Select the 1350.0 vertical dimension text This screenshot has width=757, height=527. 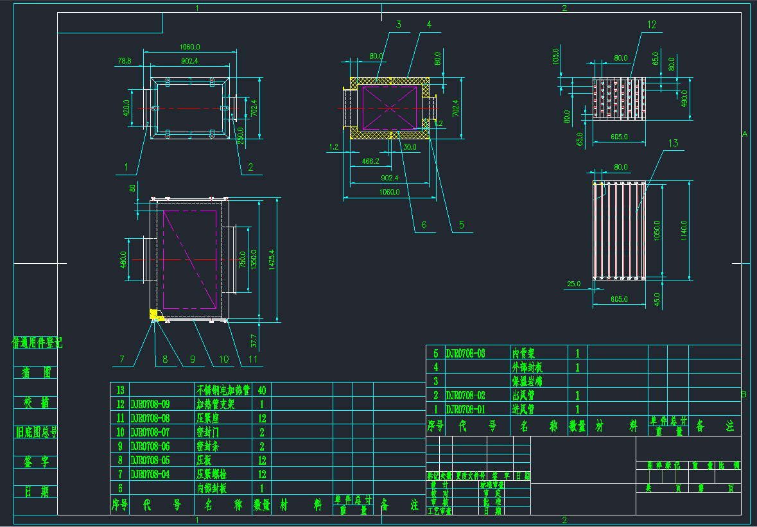[x=254, y=260]
